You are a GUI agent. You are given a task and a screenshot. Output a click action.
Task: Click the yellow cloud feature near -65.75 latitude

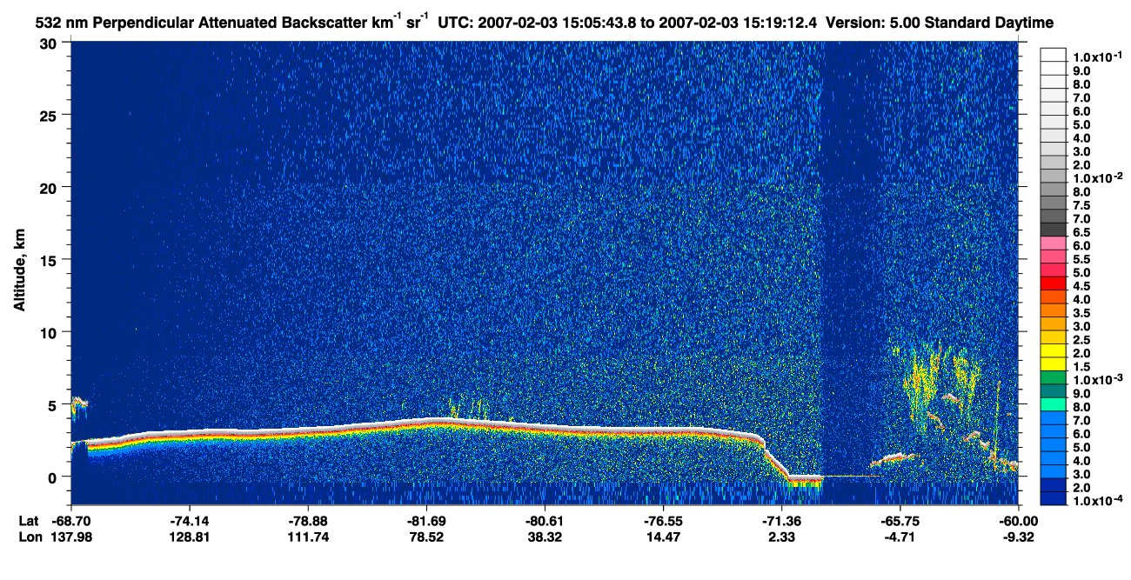[920, 378]
